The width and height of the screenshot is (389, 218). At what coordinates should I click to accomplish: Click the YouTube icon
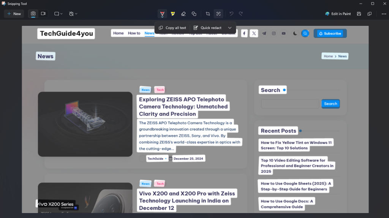coord(283,33)
